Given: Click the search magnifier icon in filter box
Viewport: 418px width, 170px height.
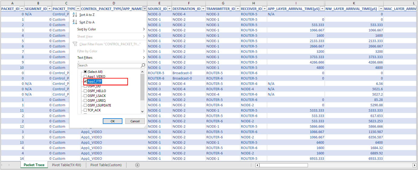Looking at the screenshot, I should pyautogui.click(x=143, y=65).
